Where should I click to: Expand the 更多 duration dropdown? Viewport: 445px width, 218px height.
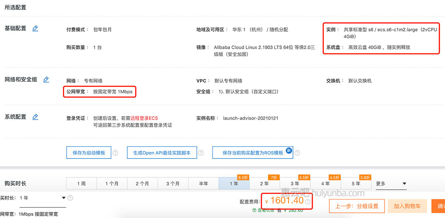tap(391, 184)
